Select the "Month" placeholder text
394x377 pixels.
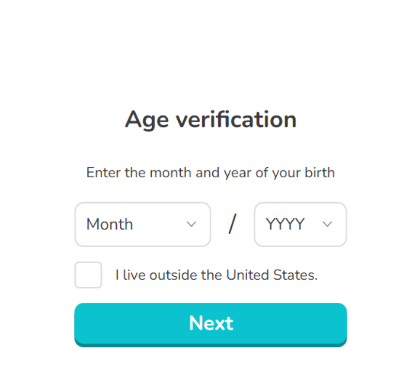coord(110,224)
